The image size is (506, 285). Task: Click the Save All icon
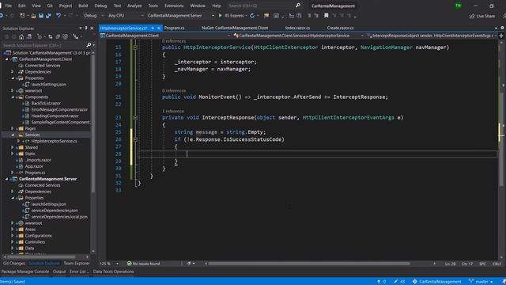click(x=48, y=16)
